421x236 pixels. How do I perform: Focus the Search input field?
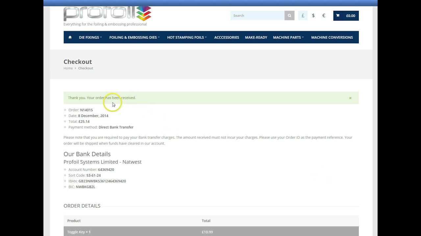(x=258, y=15)
